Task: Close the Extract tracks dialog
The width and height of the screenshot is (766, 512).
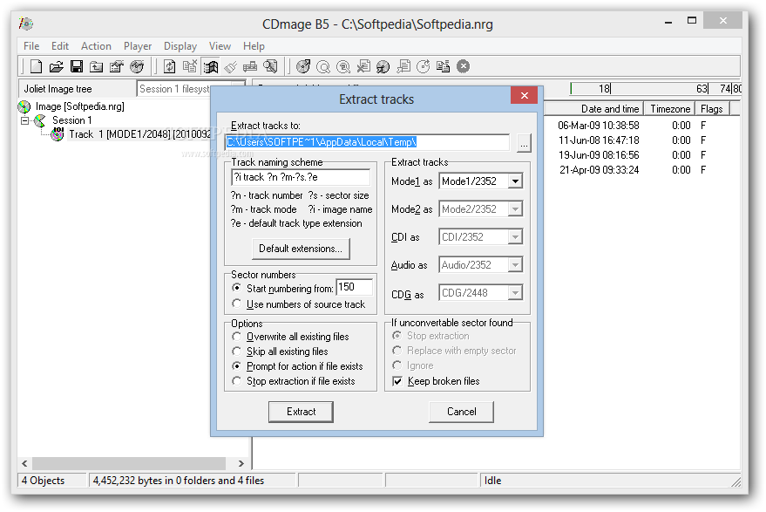Action: [x=525, y=95]
